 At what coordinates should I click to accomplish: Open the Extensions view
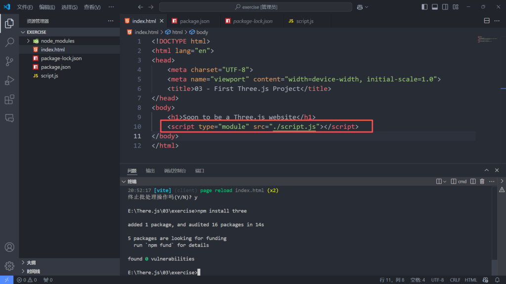point(9,100)
